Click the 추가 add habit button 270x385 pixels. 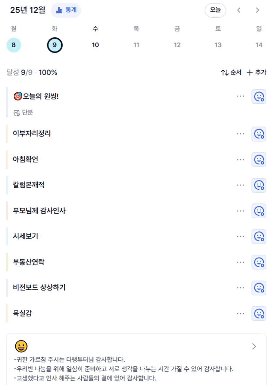(x=256, y=73)
